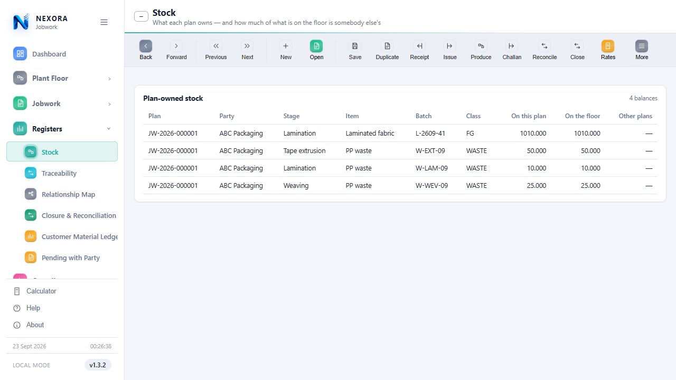Click the Challan toolbar icon
Viewport: 676px width, 380px height.
(512, 46)
